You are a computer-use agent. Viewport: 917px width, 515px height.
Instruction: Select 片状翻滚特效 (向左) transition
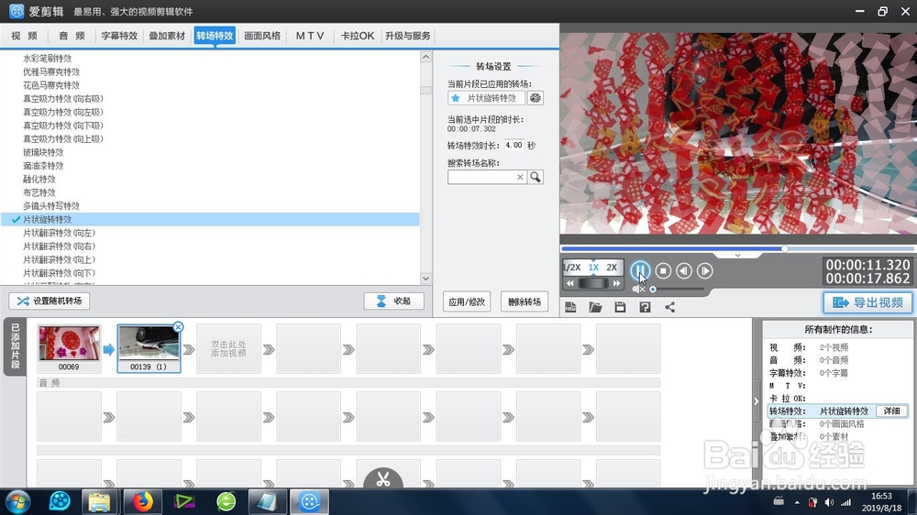pyautogui.click(x=59, y=234)
